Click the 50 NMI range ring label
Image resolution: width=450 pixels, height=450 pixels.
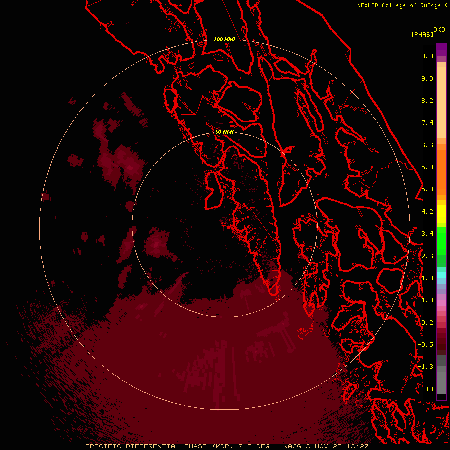tap(224, 132)
